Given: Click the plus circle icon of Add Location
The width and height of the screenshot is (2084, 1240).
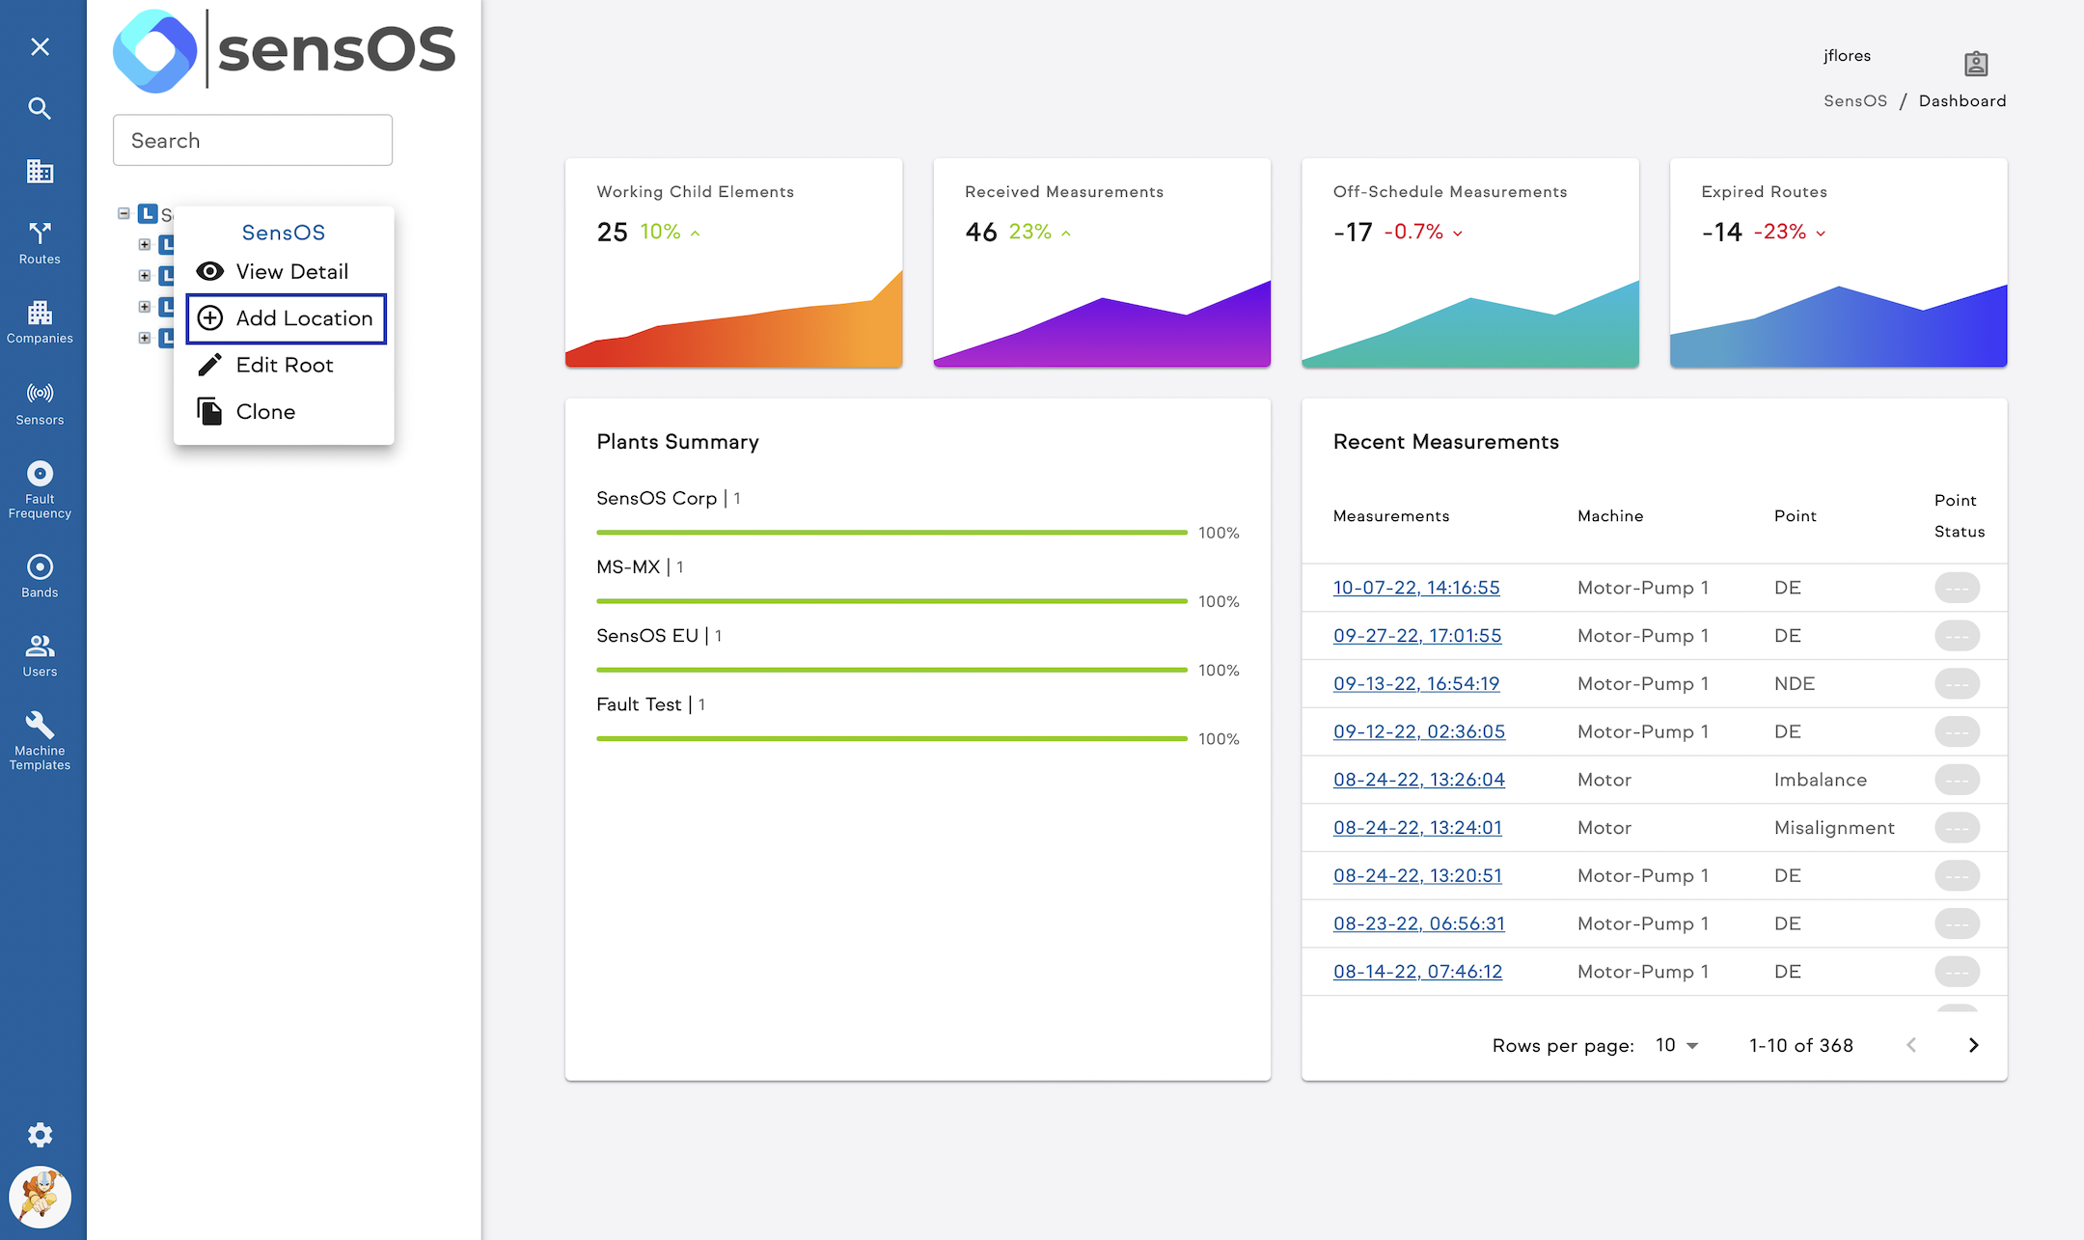Looking at the screenshot, I should coord(209,318).
